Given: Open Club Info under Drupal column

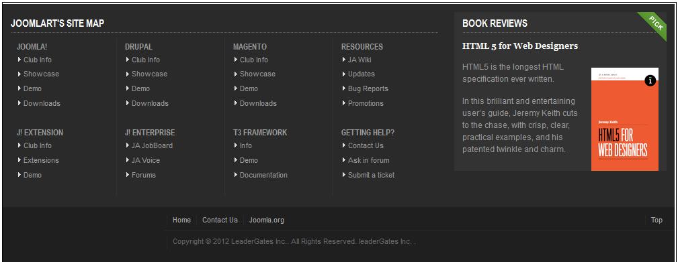Looking at the screenshot, I should coord(146,60).
